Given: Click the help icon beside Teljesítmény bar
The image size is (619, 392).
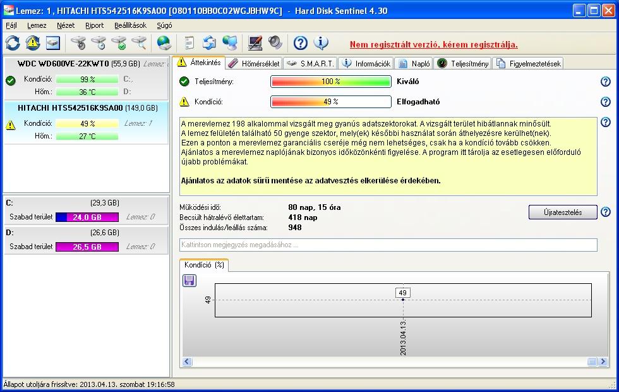Looking at the screenshot, I should 605,82.
